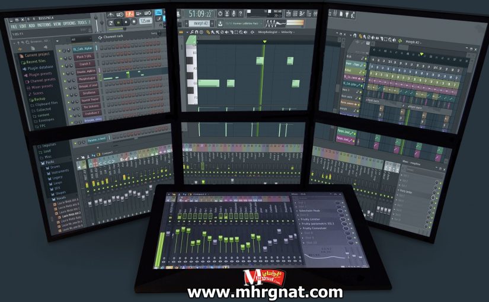The image size is (489, 302).
Task: Select Sidechain Peak slot on tablet mixer
Action: pos(309,211)
